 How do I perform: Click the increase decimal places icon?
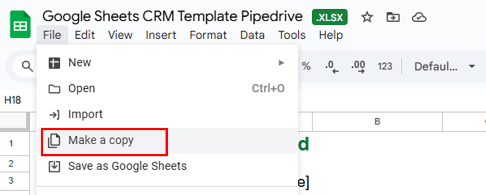(x=358, y=66)
